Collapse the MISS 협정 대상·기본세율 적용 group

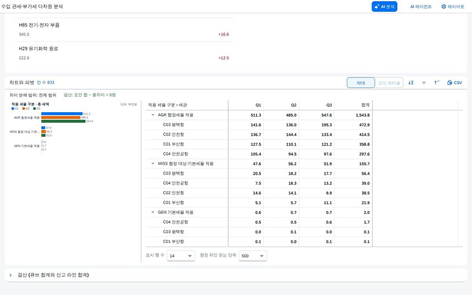click(x=153, y=164)
